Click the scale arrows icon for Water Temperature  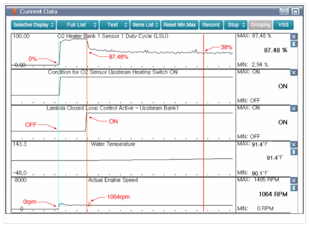[294, 152]
